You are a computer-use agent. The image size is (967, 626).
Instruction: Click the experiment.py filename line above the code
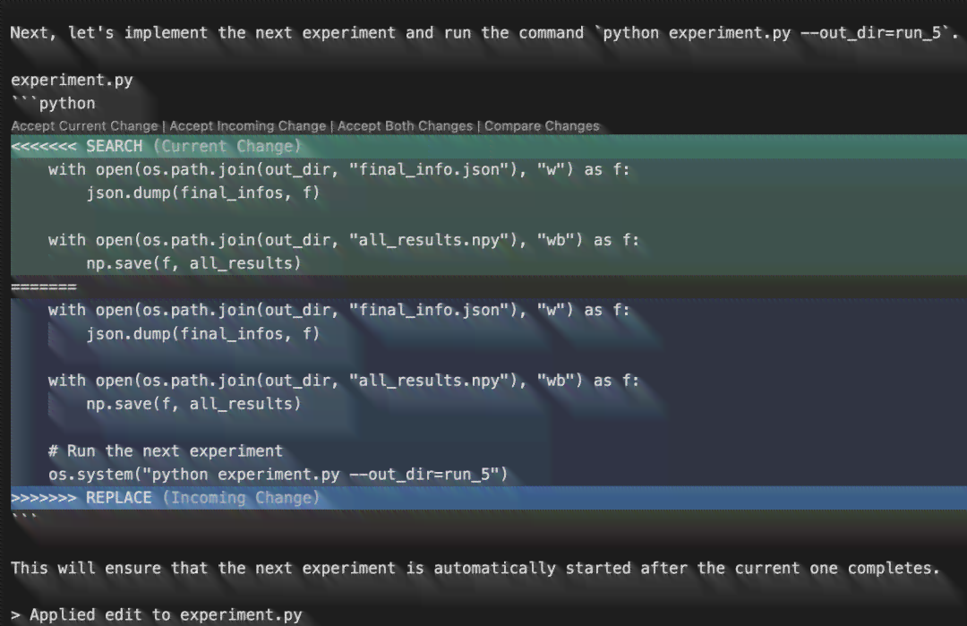coord(72,81)
